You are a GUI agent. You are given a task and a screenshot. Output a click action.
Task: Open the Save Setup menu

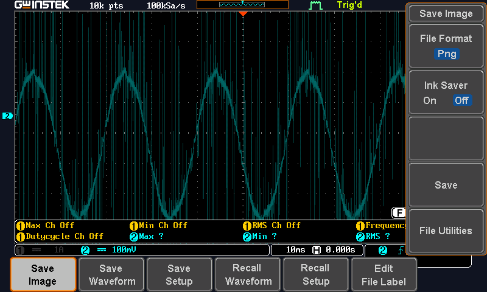point(179,274)
